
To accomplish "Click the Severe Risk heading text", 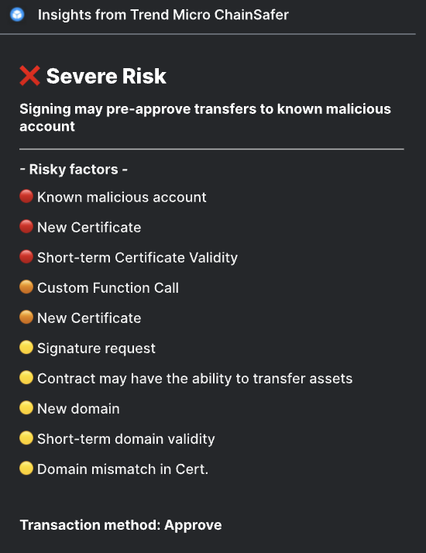I will click(106, 76).
